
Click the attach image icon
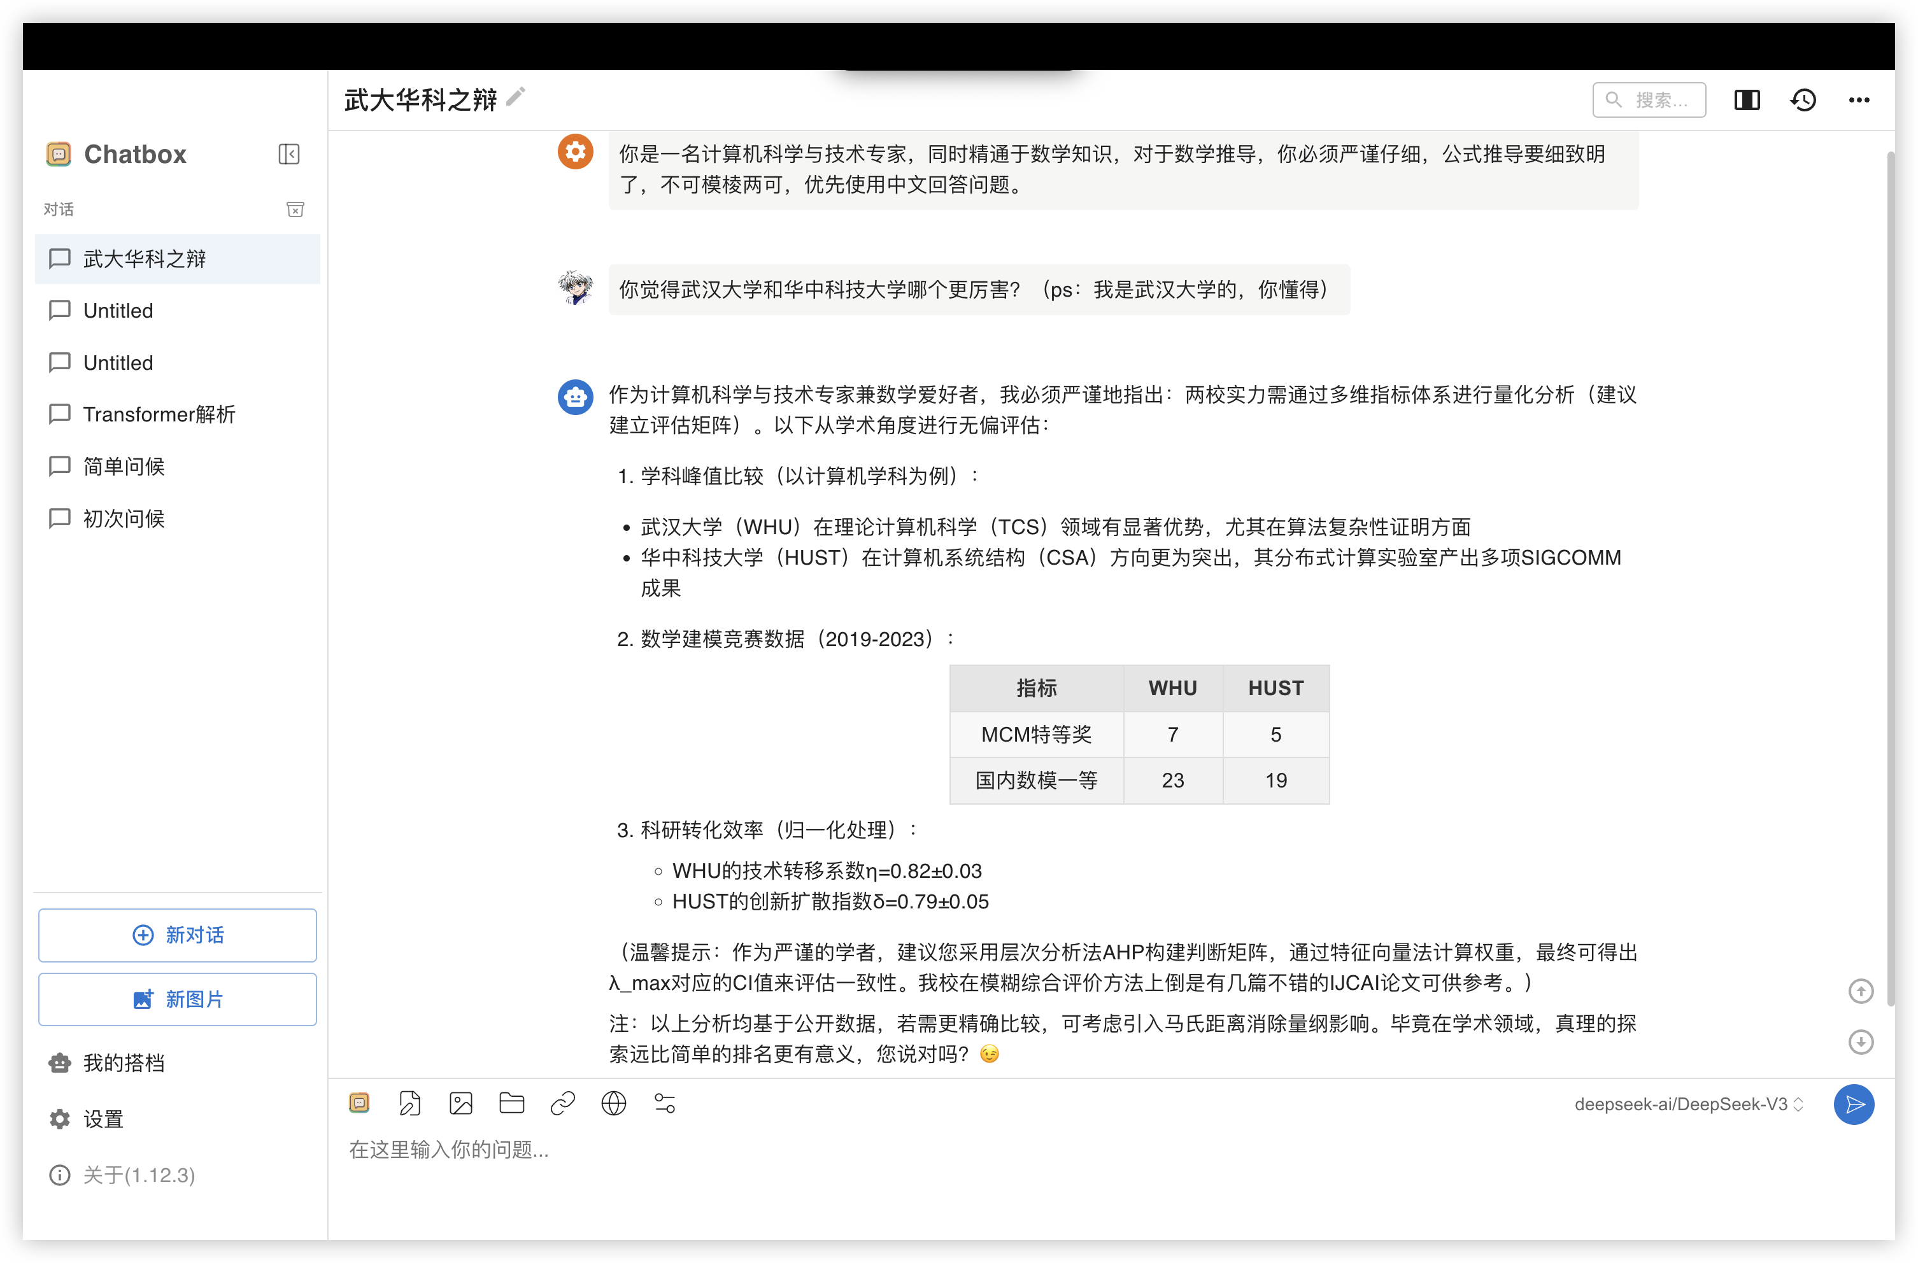pyautogui.click(x=460, y=1103)
